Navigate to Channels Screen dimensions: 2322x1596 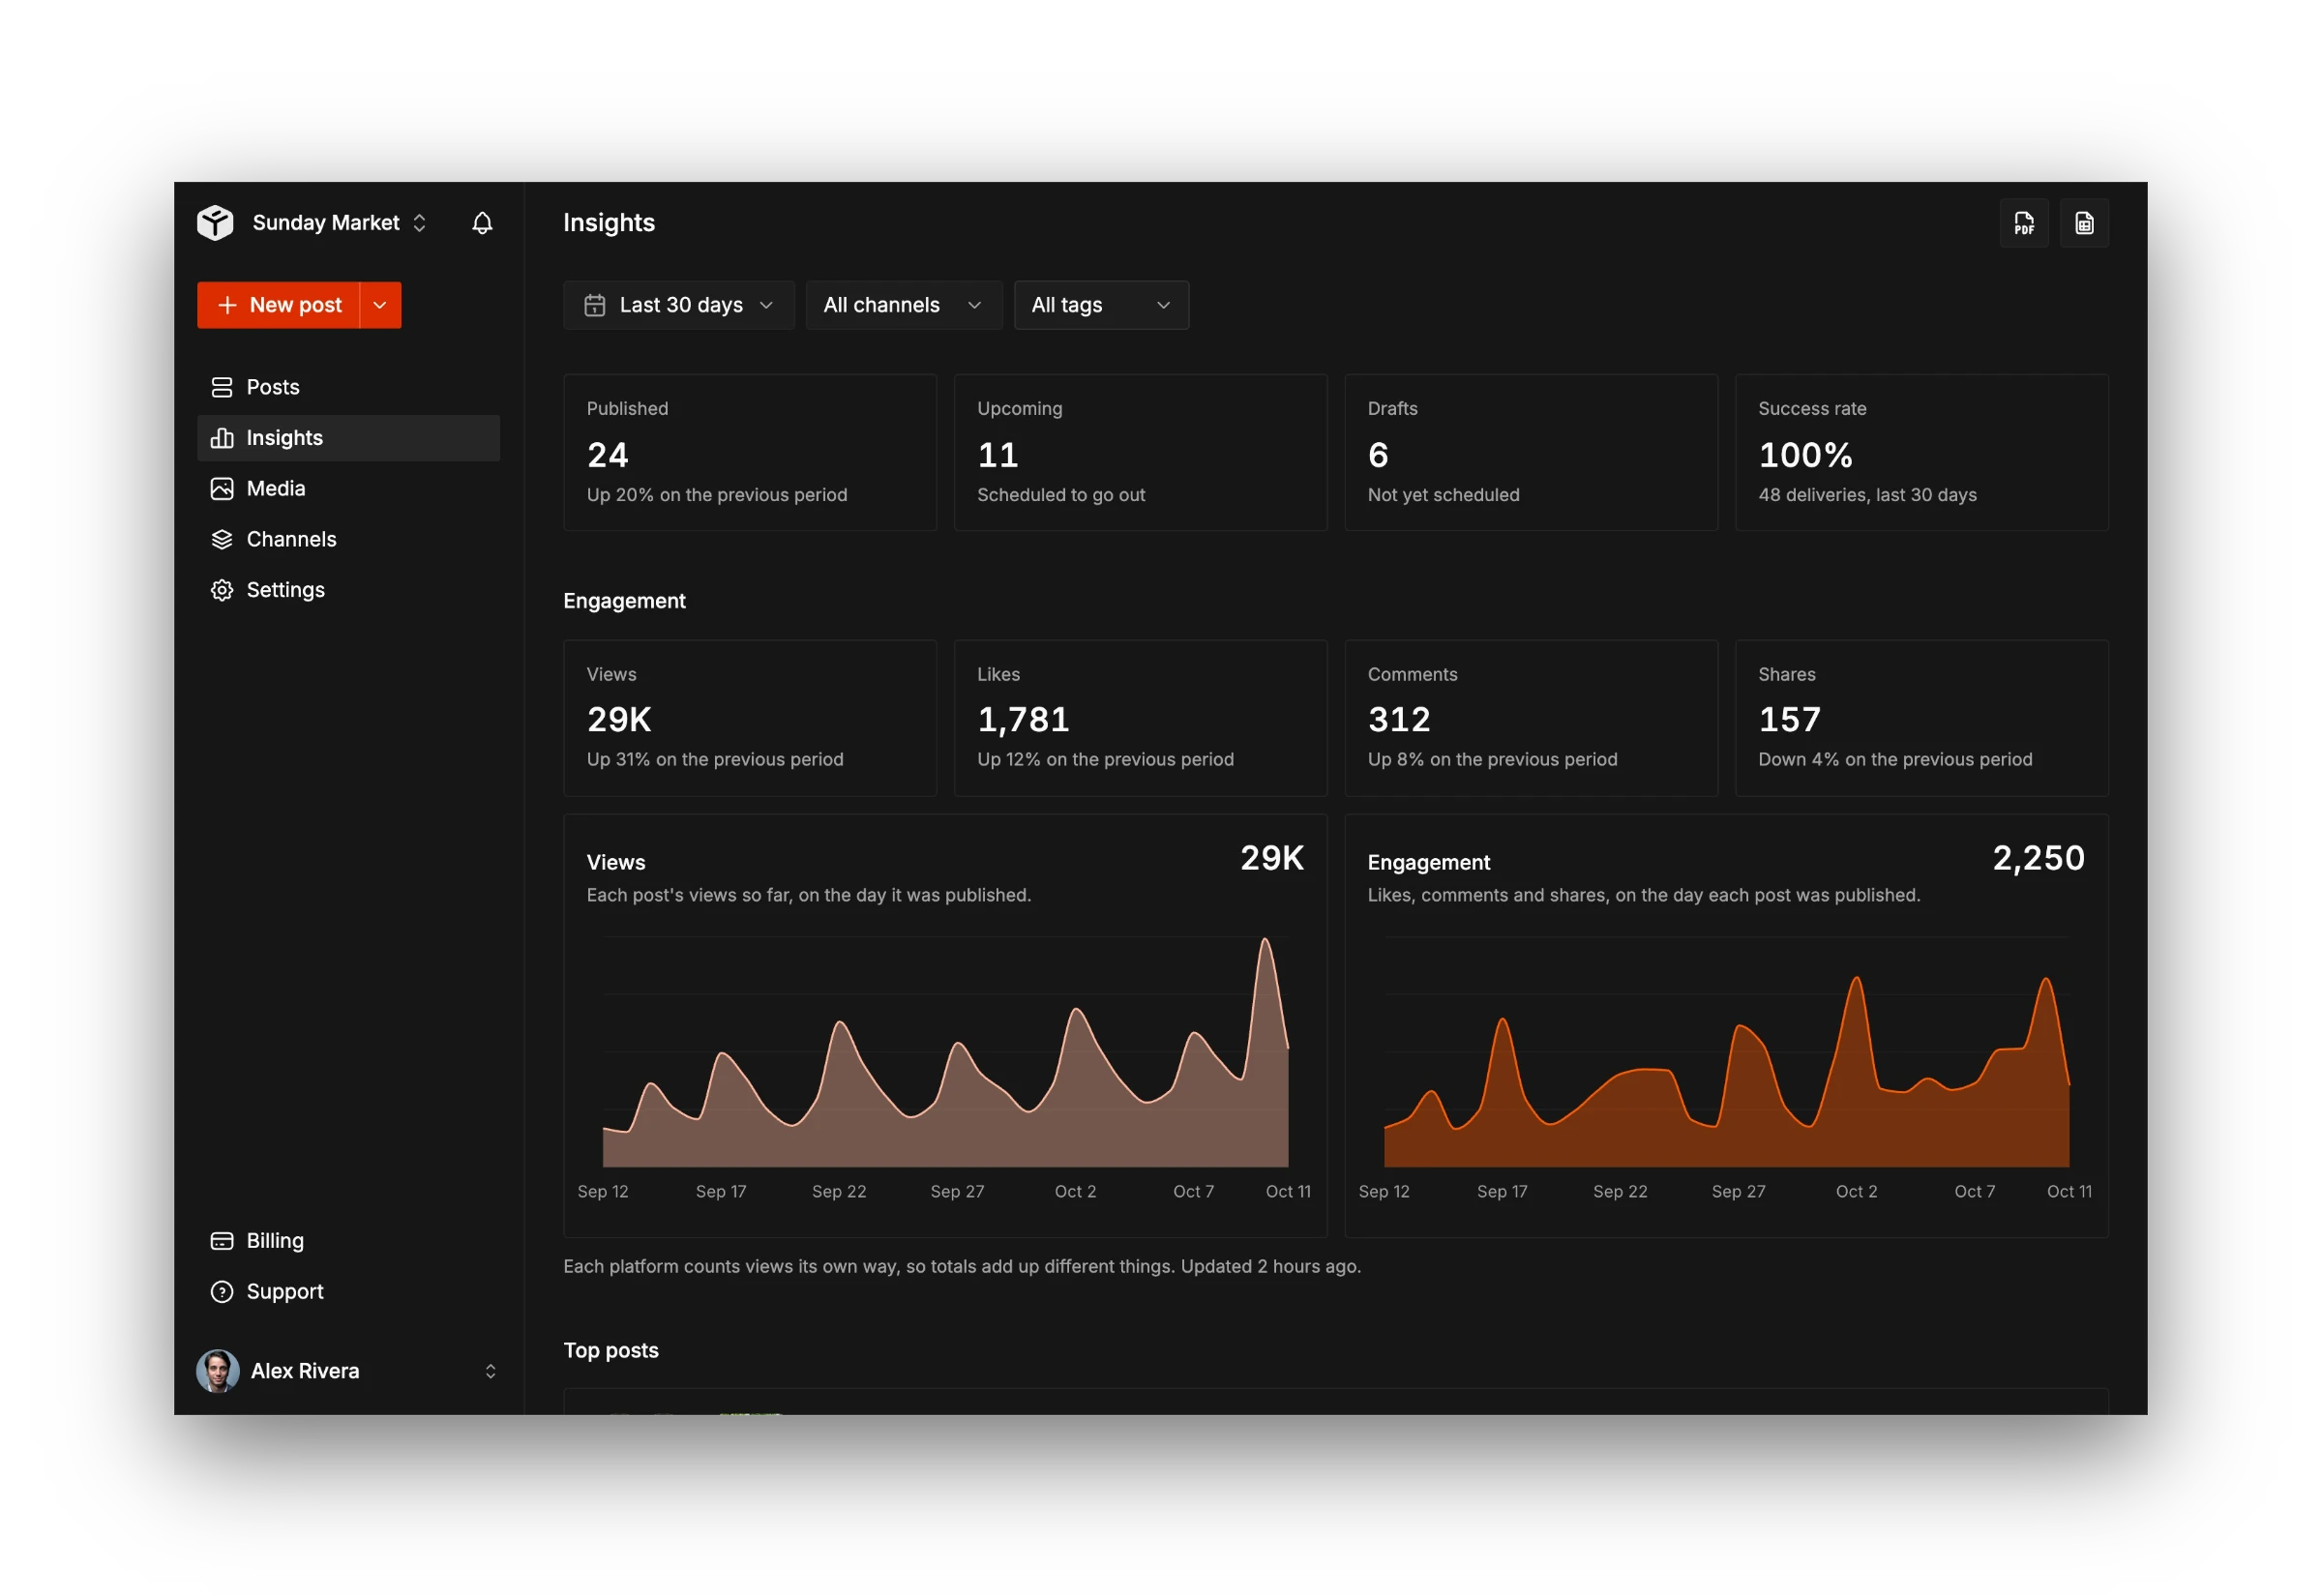click(x=348, y=539)
